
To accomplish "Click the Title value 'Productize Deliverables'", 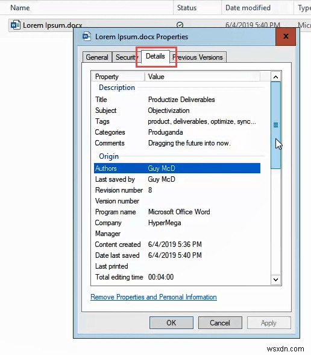I will coord(181,100).
